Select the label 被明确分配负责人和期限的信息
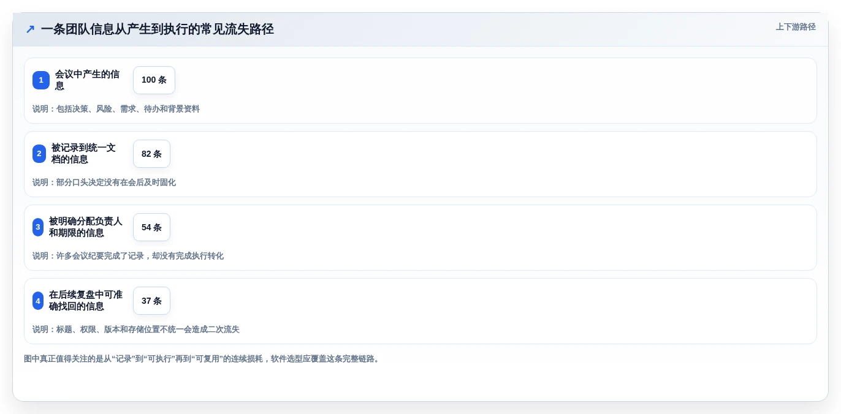Viewport: 841px width, 414px height. coord(86,227)
